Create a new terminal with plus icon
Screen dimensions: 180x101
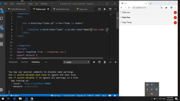pos(94,62)
